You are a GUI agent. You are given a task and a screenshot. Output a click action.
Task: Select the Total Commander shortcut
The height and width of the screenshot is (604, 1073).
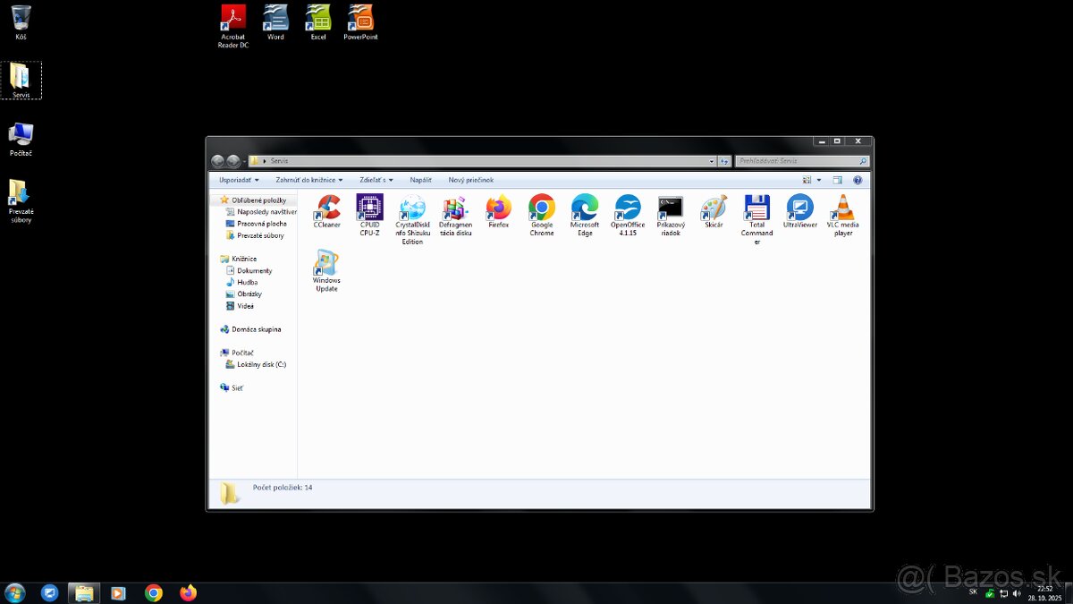click(x=756, y=208)
